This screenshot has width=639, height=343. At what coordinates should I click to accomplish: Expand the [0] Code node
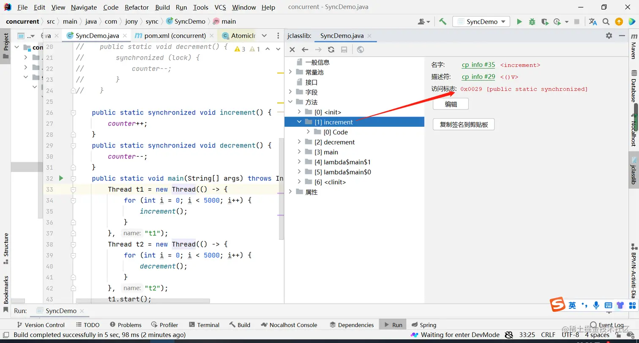point(309,132)
